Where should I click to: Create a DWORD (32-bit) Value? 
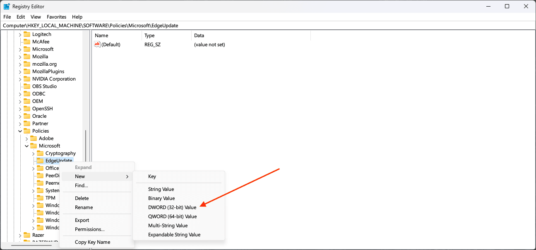click(179, 207)
